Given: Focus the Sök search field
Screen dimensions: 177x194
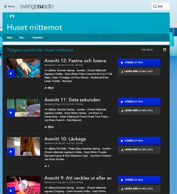Looking at the screenshot, I should point(160,6).
